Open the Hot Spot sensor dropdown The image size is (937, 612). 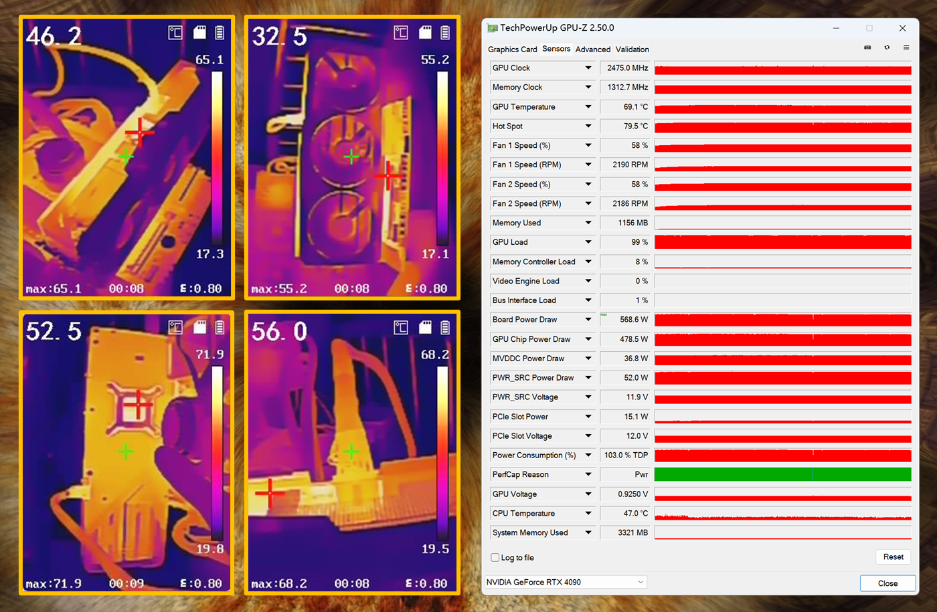pos(588,126)
